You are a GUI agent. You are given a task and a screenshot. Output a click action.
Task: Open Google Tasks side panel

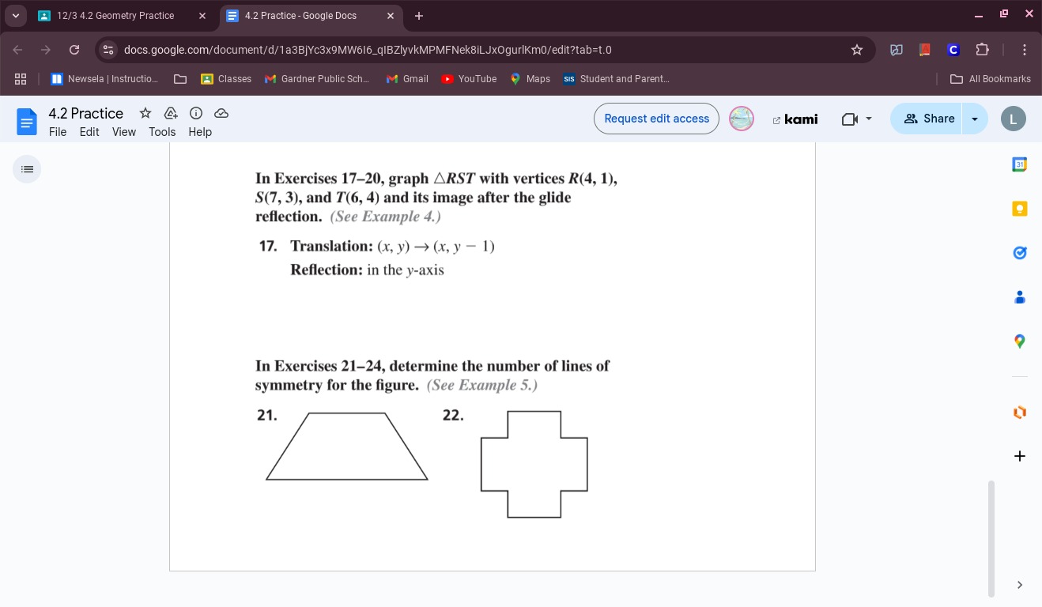[x=1019, y=253]
